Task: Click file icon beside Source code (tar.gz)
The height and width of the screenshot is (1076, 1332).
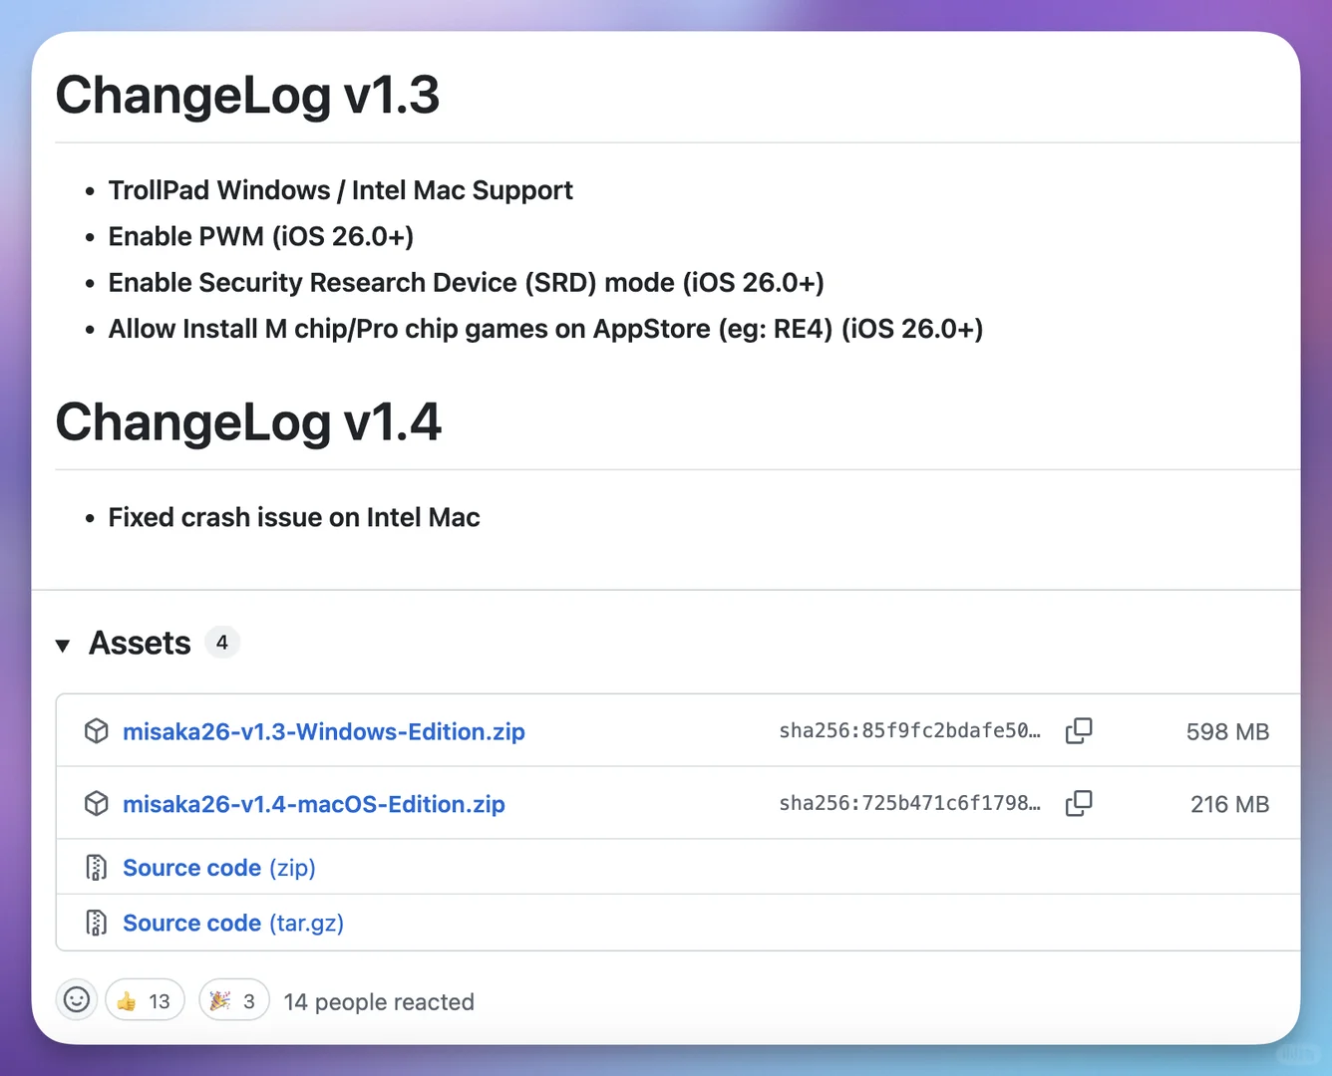Action: click(97, 923)
